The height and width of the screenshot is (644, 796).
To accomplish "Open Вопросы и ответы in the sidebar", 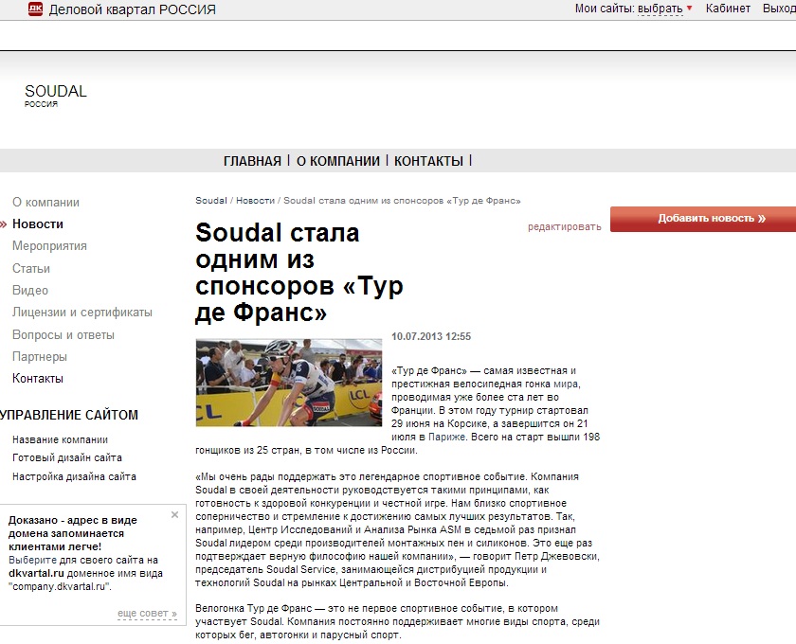I will pos(63,335).
